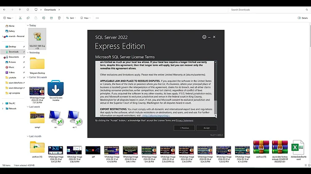This screenshot has width=311, height=174.
Task: Click the Share icon in toolbar
Action: point(51,18)
